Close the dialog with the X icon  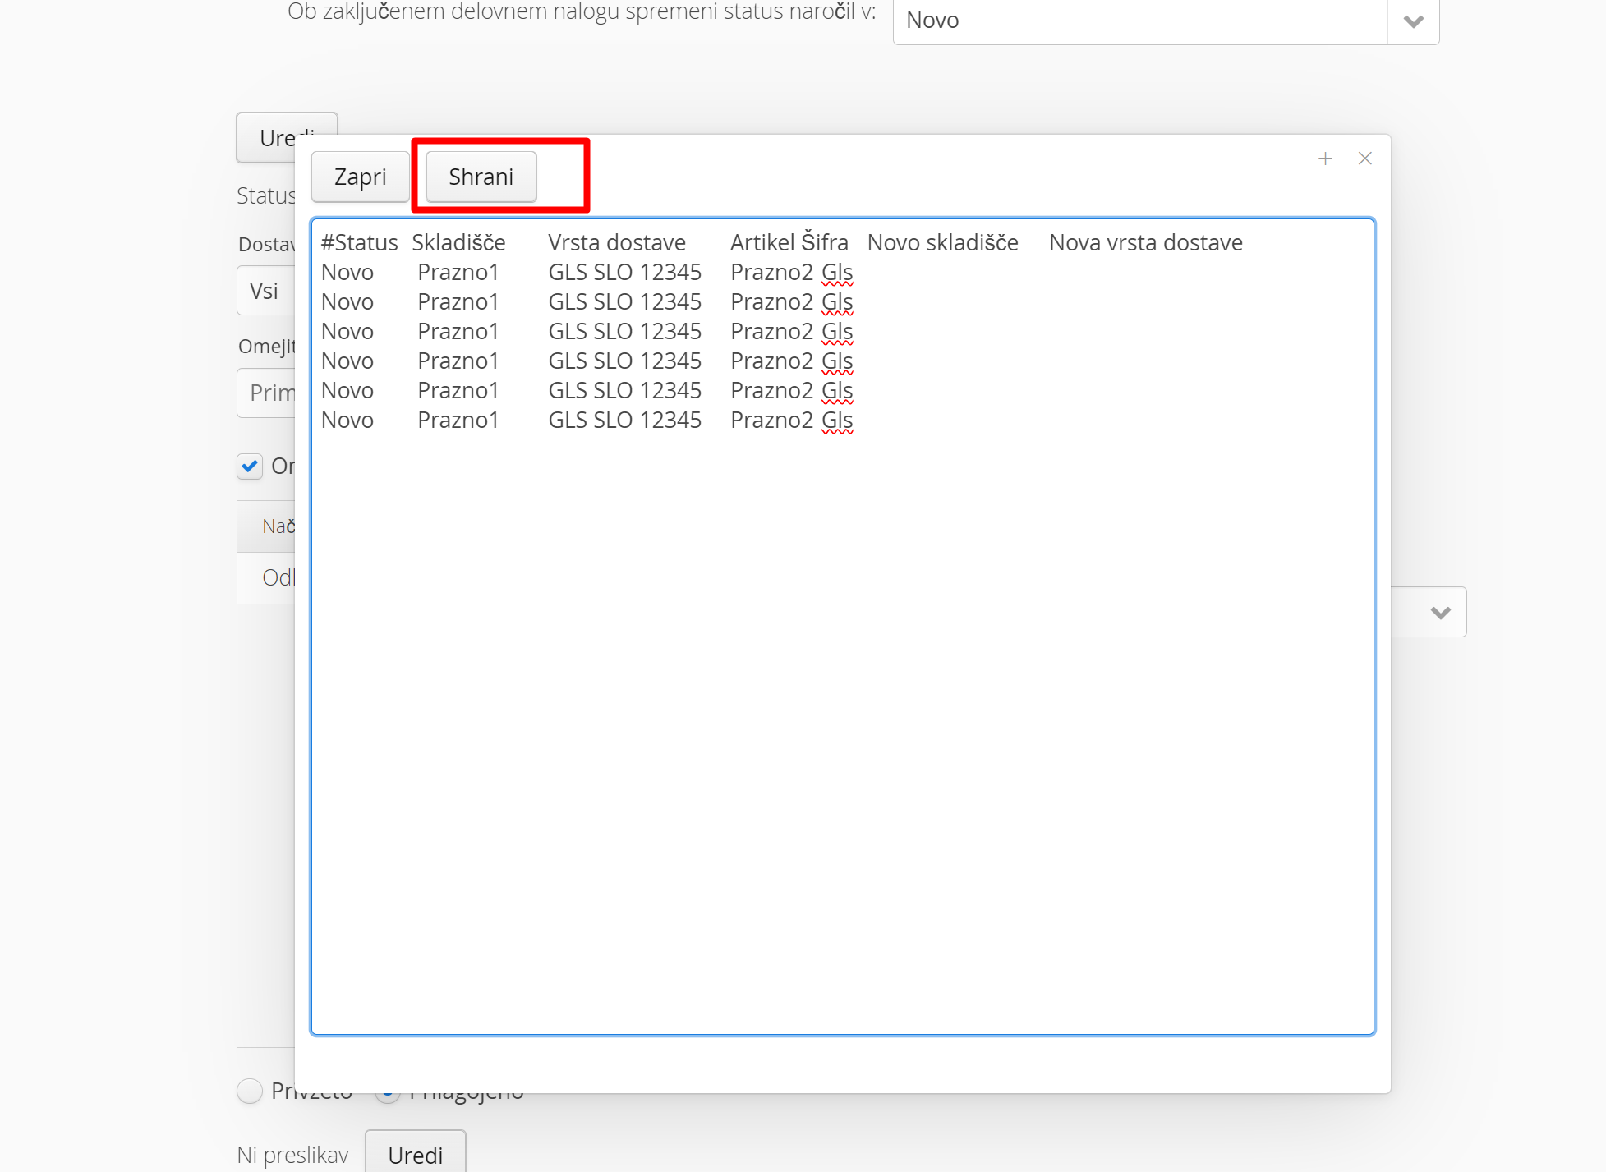[x=1365, y=159]
